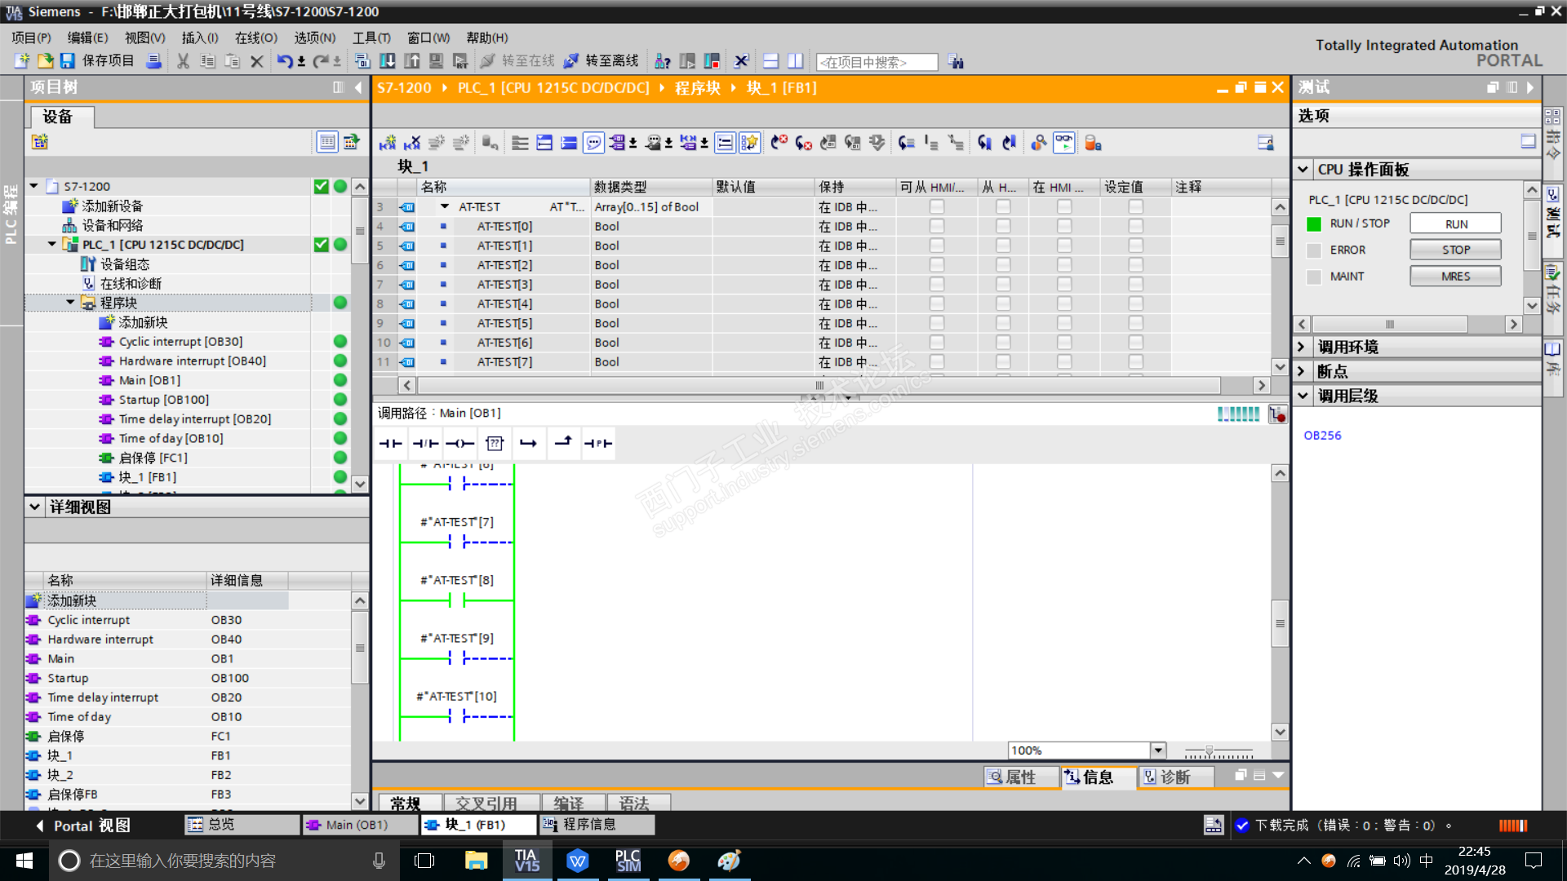Click the zoom slider in the editor
The image size is (1567, 881).
click(x=1210, y=750)
